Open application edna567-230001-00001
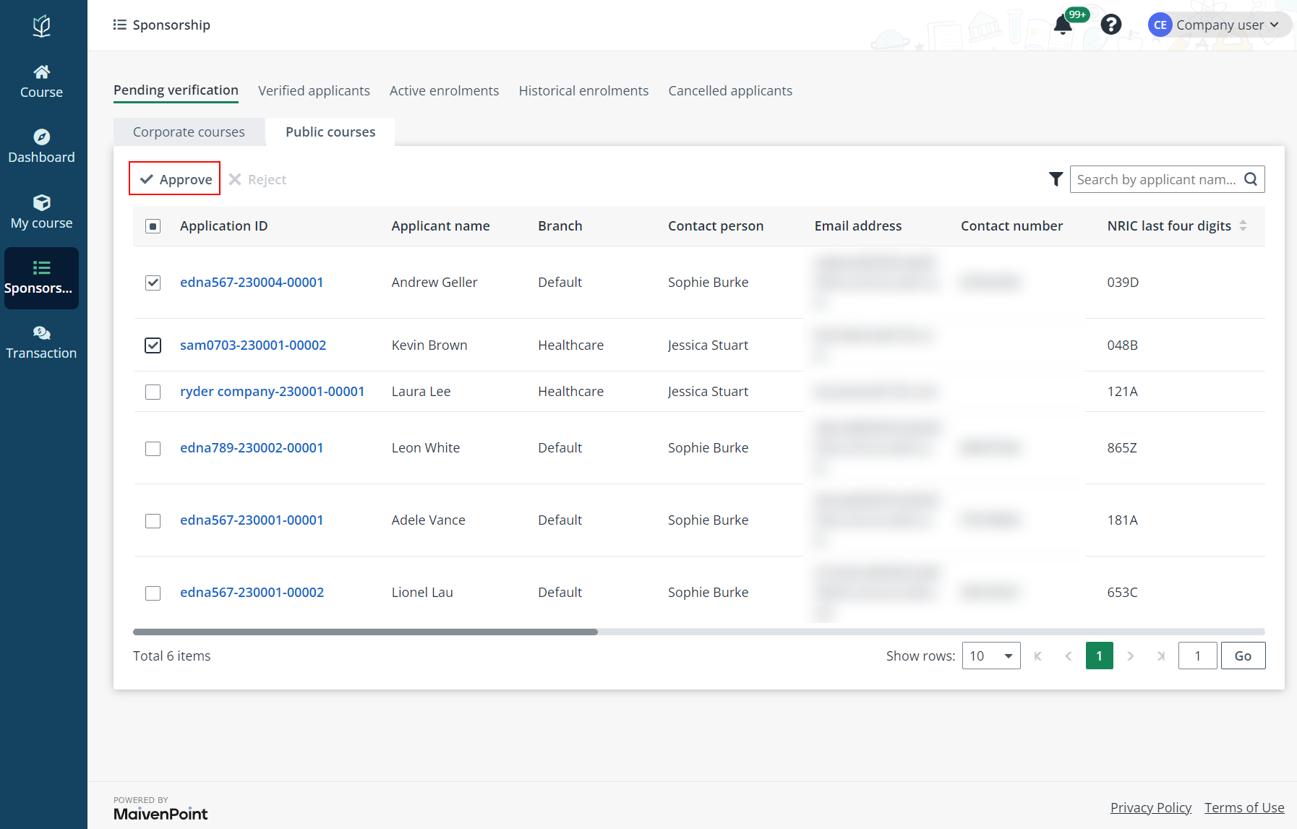This screenshot has width=1297, height=829. point(252,520)
